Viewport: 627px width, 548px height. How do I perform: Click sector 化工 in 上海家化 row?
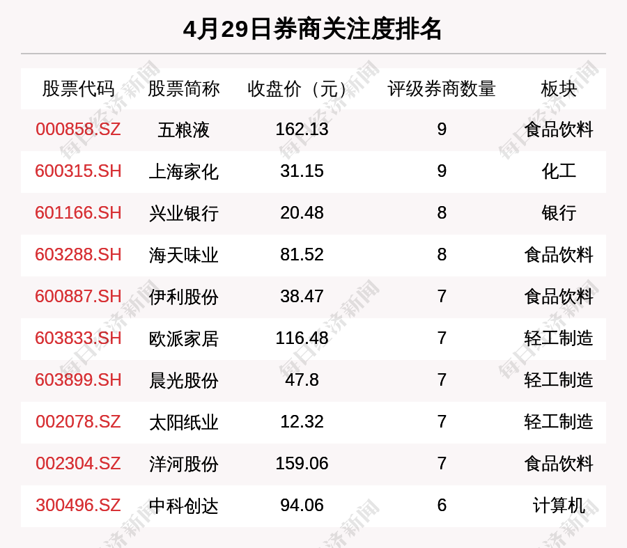[559, 172]
